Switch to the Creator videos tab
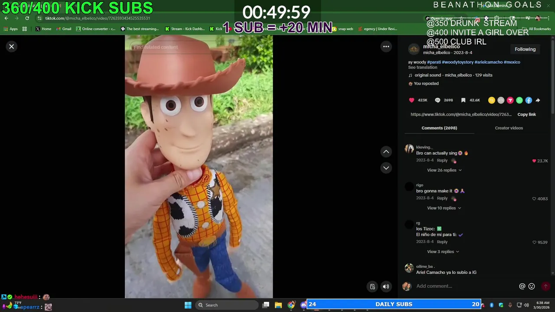Screen dimensions: 555x312 click(509, 128)
